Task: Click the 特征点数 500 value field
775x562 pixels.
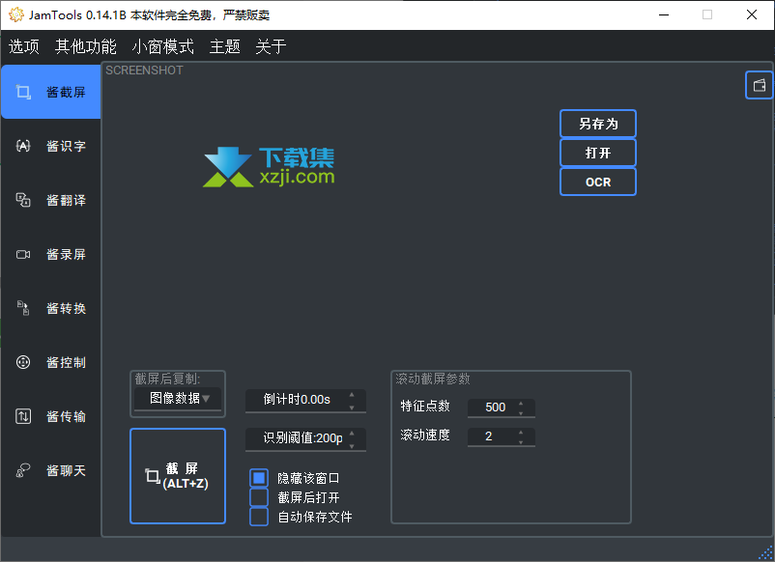Action: tap(502, 407)
